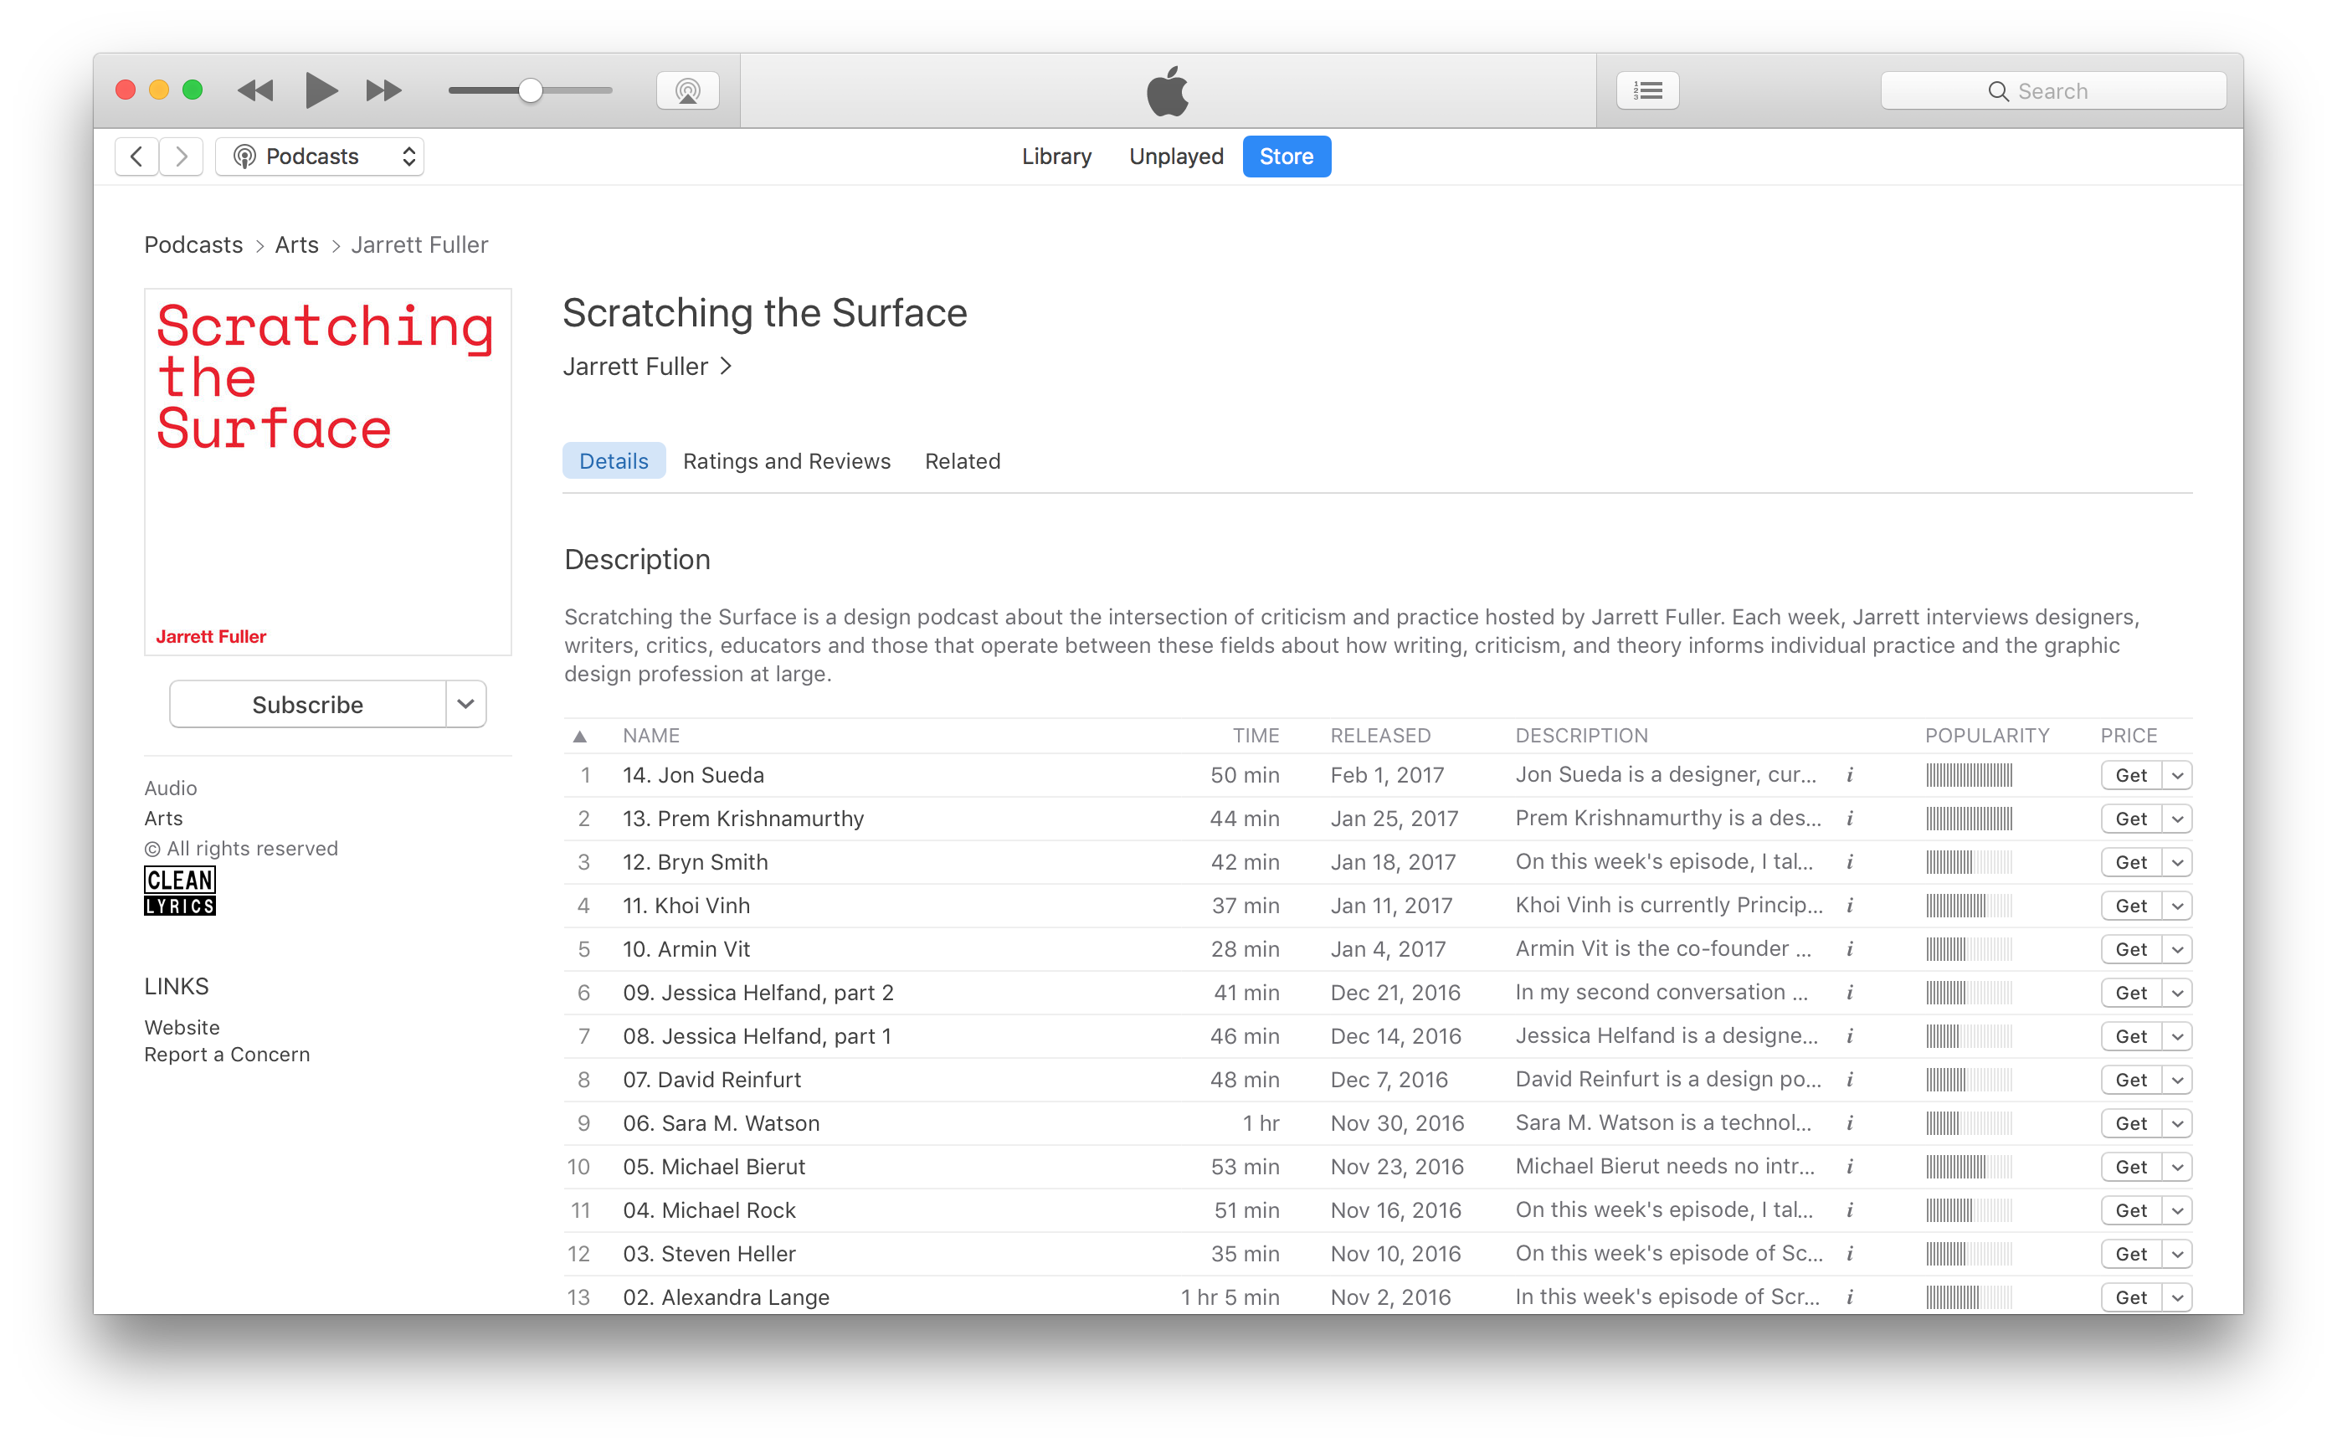Open the Related tab
Viewport: 2337px width, 1448px height.
[x=963, y=460]
